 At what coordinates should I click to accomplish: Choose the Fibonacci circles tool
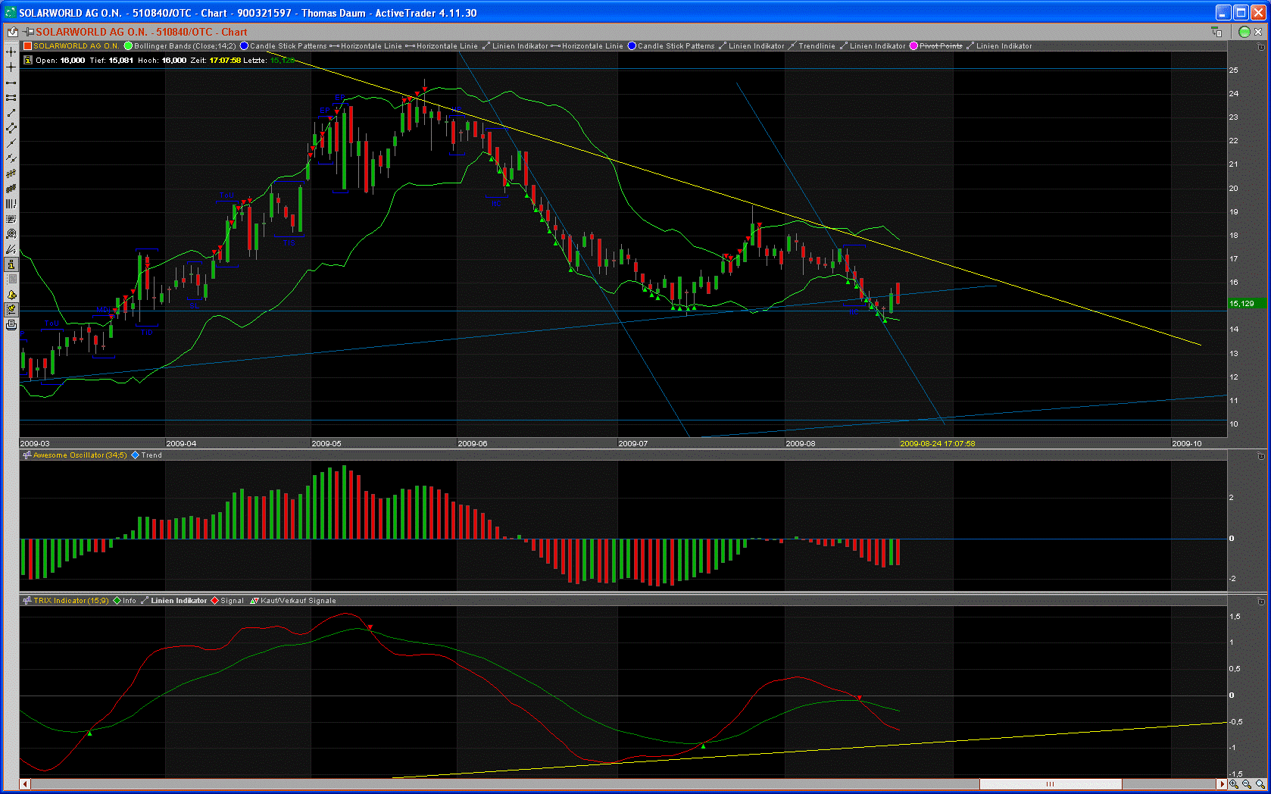click(11, 234)
